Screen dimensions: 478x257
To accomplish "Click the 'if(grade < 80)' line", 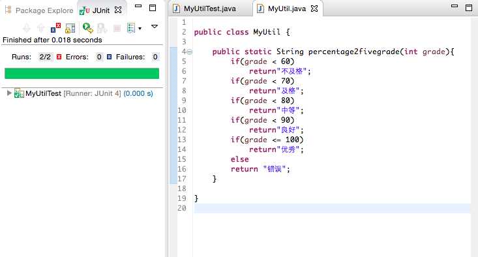I will (x=262, y=100).
